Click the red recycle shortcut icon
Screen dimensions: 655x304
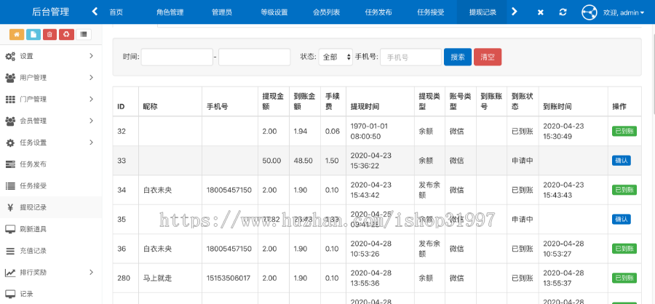click(x=66, y=34)
